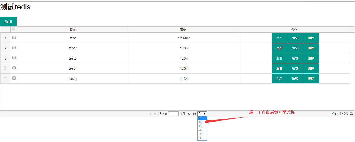Go to next page pager icon
This screenshot has width=355, height=142.
[x=189, y=114]
